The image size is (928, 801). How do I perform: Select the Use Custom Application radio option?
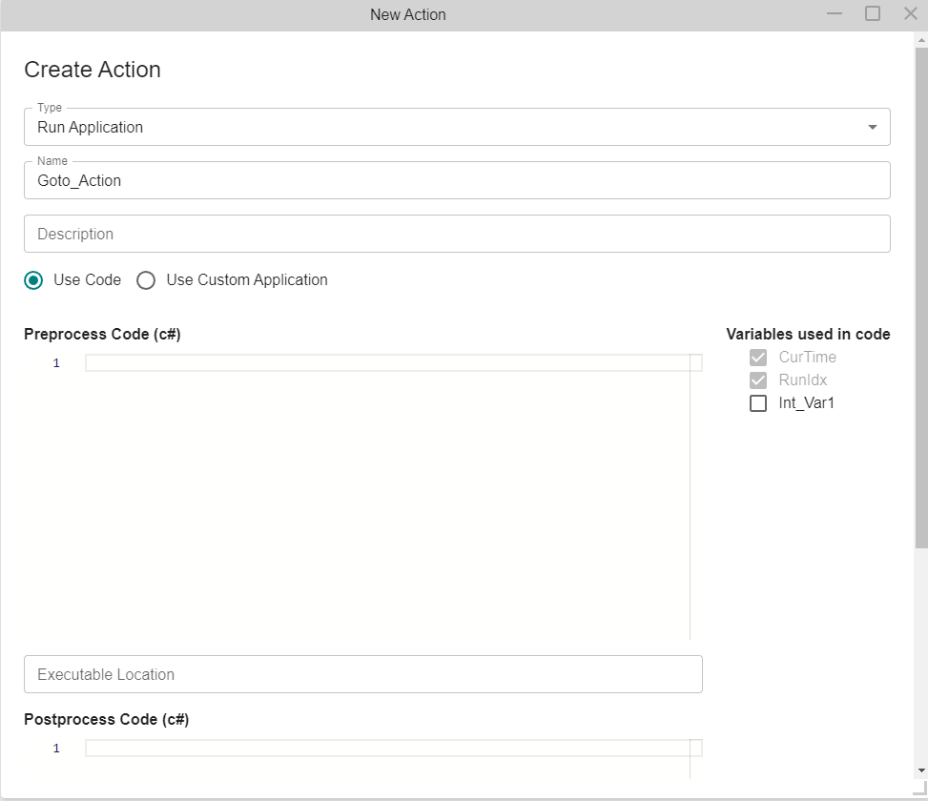(x=146, y=279)
